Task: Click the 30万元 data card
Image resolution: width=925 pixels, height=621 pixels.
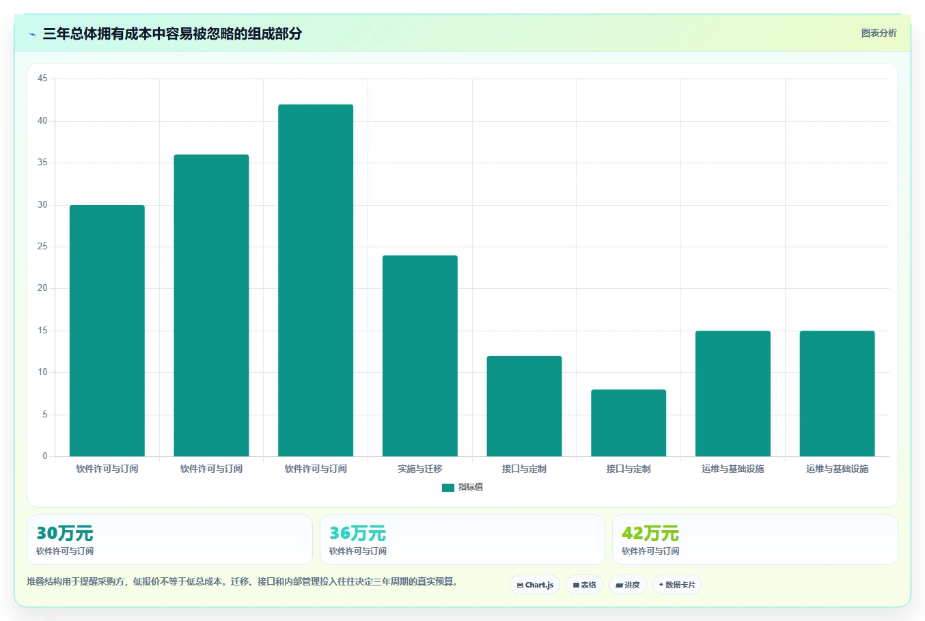Action: pyautogui.click(x=169, y=540)
